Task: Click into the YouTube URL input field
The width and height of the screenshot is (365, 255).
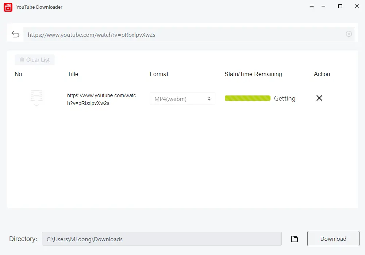Action: pyautogui.click(x=182, y=35)
